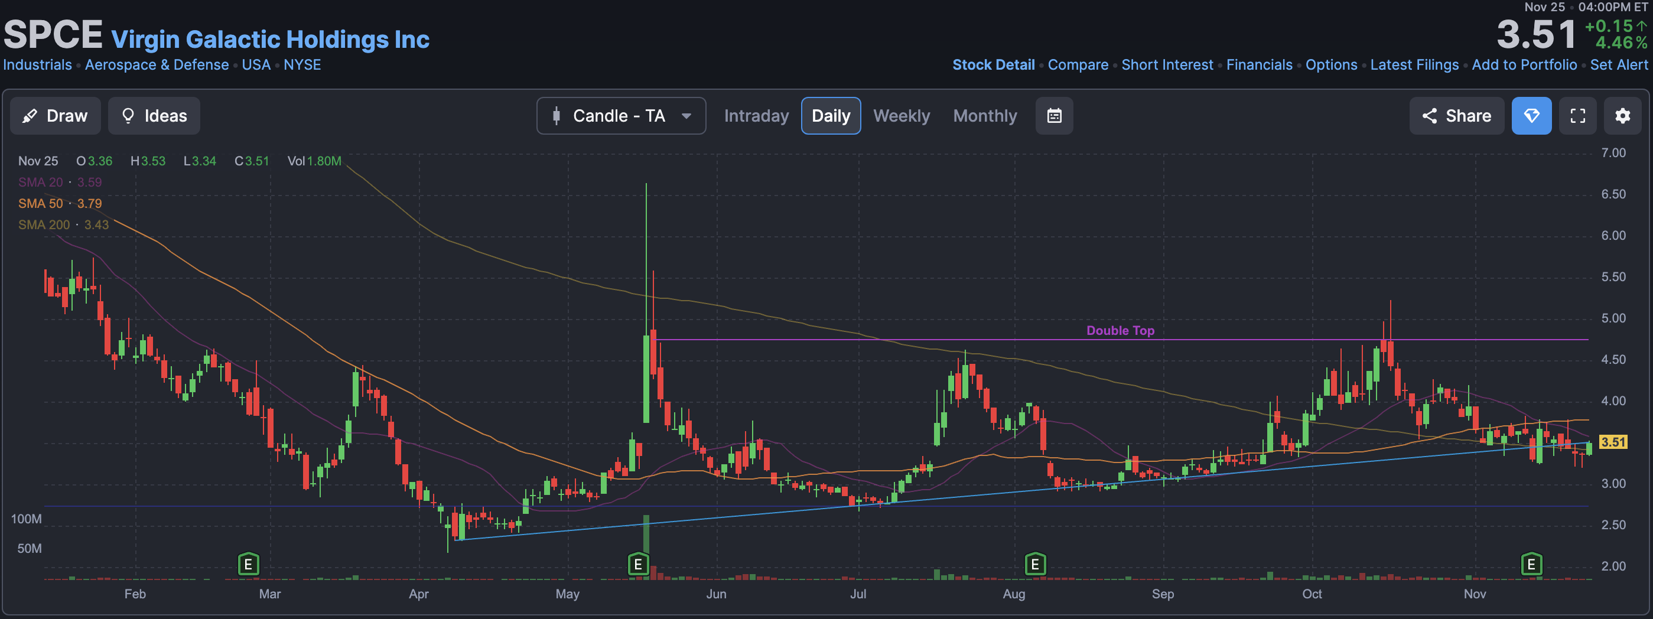The height and width of the screenshot is (619, 1653).
Task: Click the August earnings E marker
Action: [1035, 565]
